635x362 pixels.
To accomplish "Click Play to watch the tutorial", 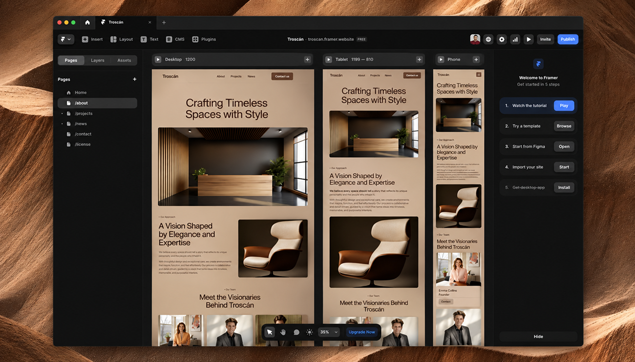I will (x=564, y=105).
